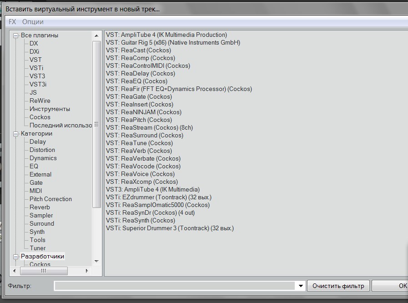
Task: Select VST: ReaFir (FFT EQ+Dynamics Processor)
Action: tap(179, 89)
